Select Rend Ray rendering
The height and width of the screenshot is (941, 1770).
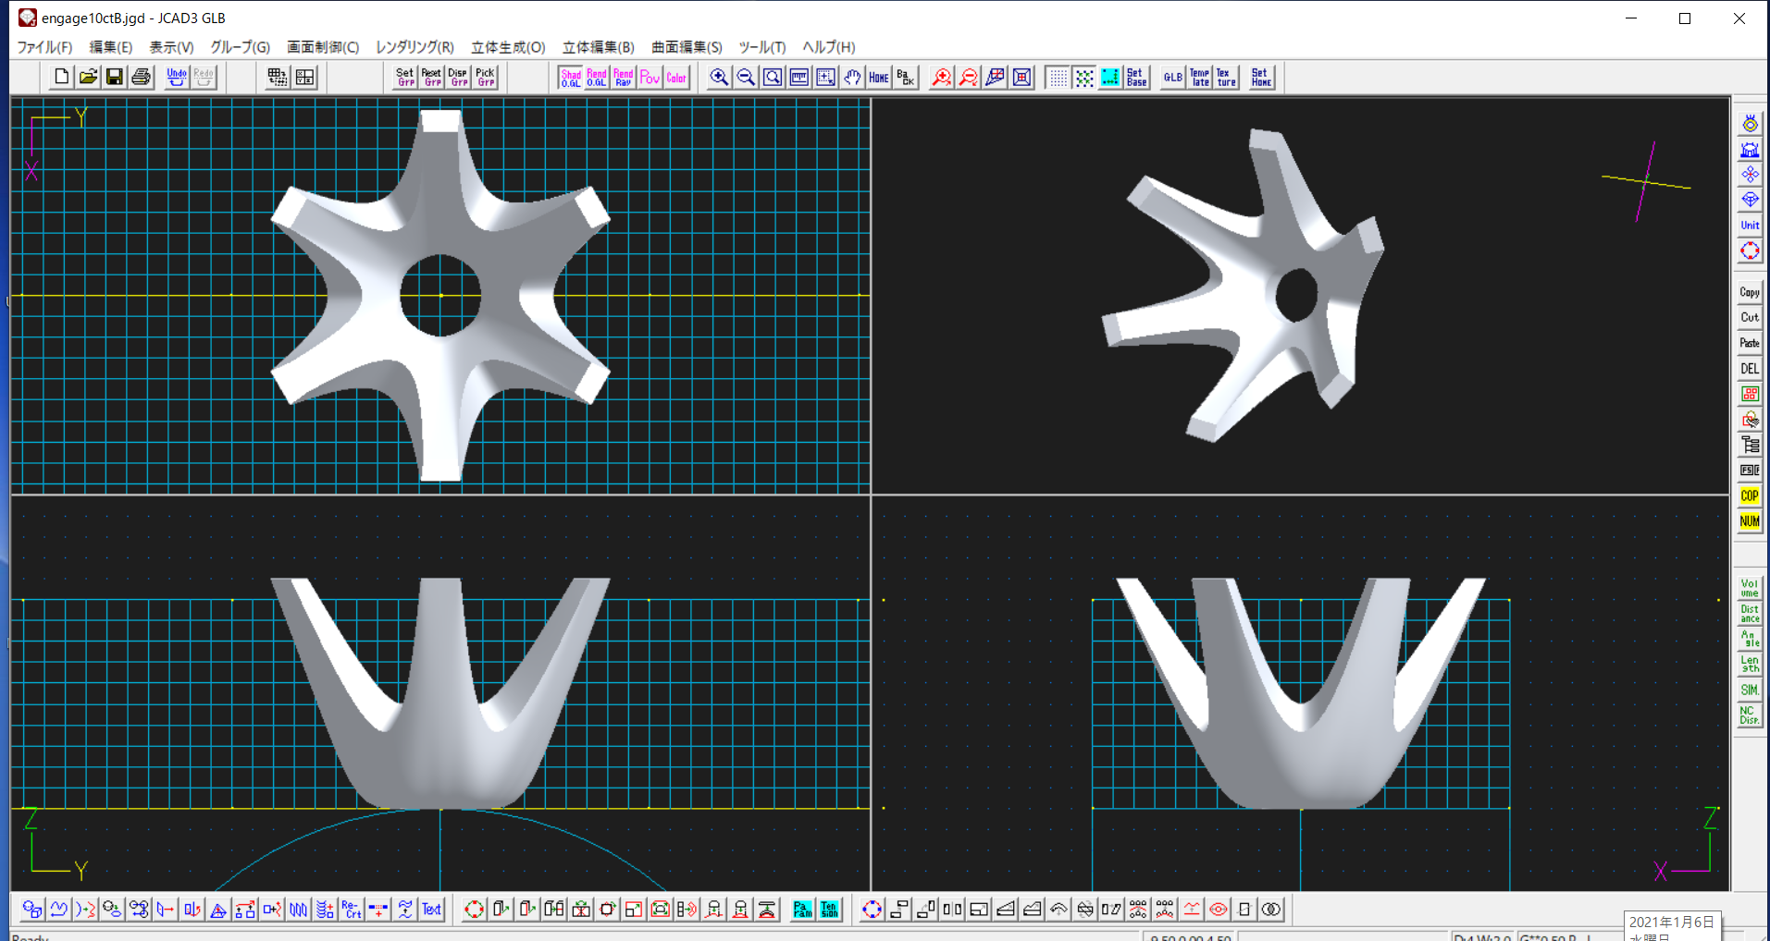tap(624, 77)
